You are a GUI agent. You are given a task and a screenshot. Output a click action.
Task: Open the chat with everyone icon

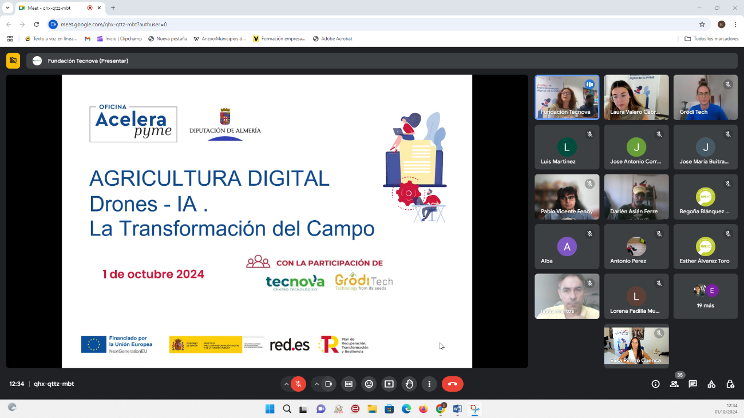pos(693,384)
